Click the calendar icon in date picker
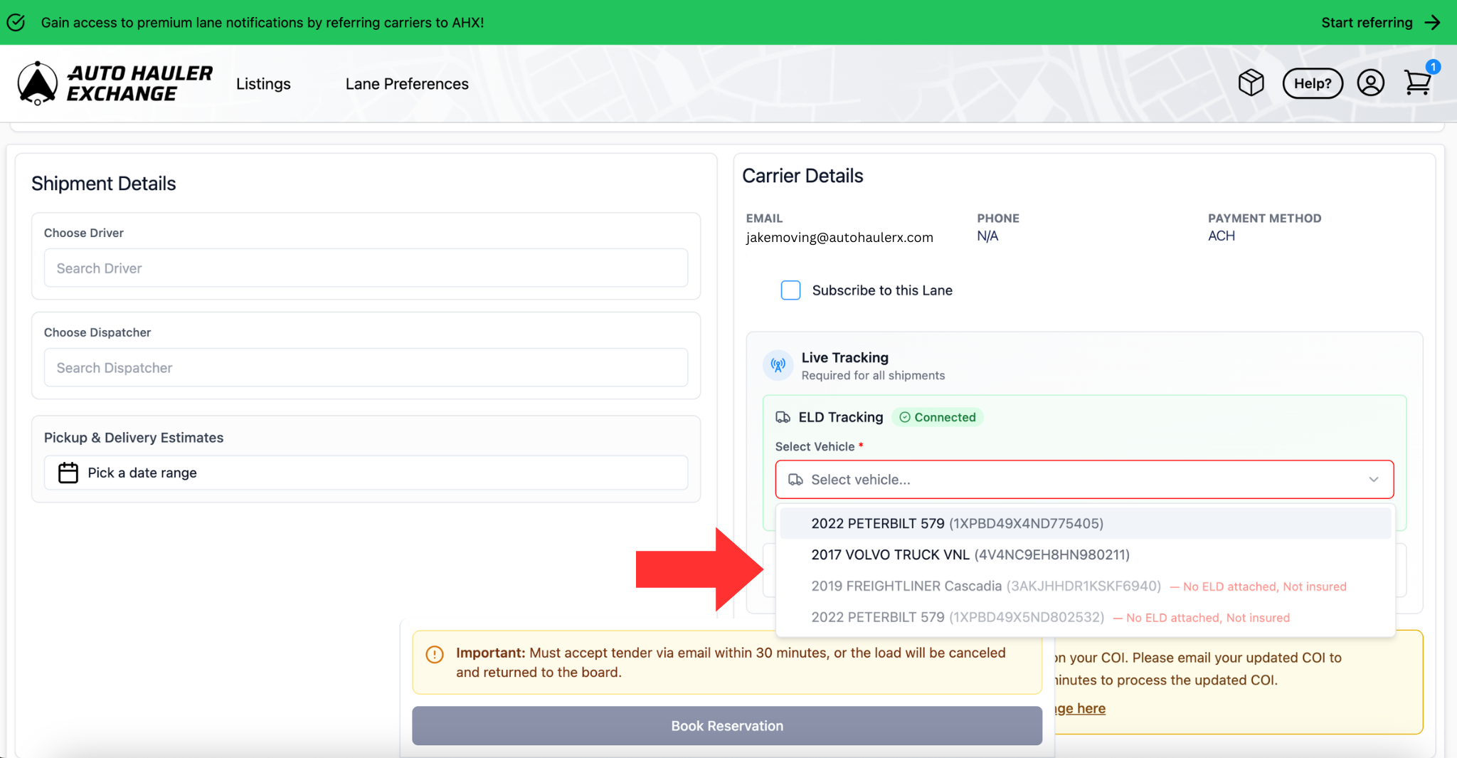Viewport: 1457px width, 758px height. tap(68, 473)
